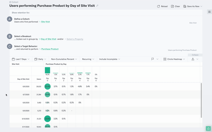The height and width of the screenshot is (132, 212).
Task: Click the 3.4% Day 5 cell
Action: pyautogui.click(x=88, y=87)
